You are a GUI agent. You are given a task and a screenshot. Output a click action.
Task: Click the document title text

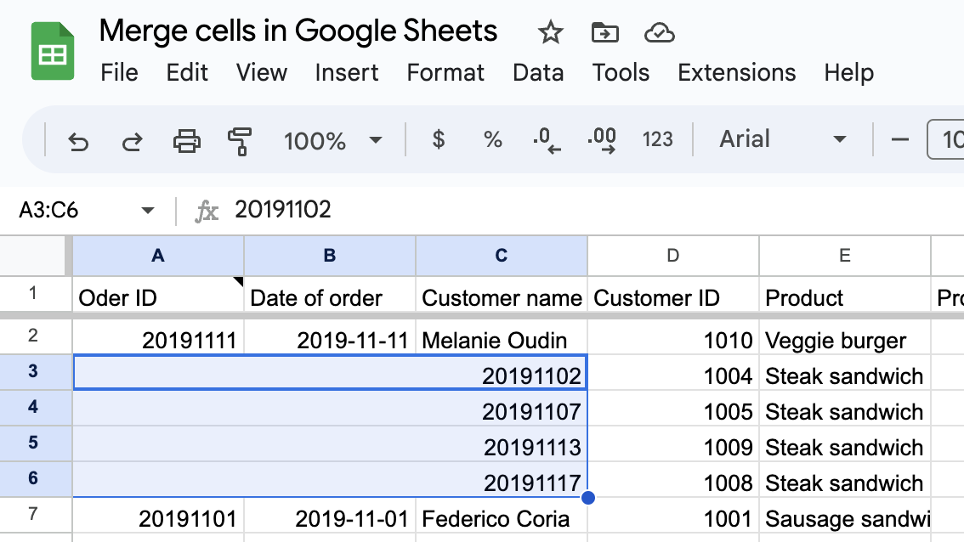tap(298, 31)
